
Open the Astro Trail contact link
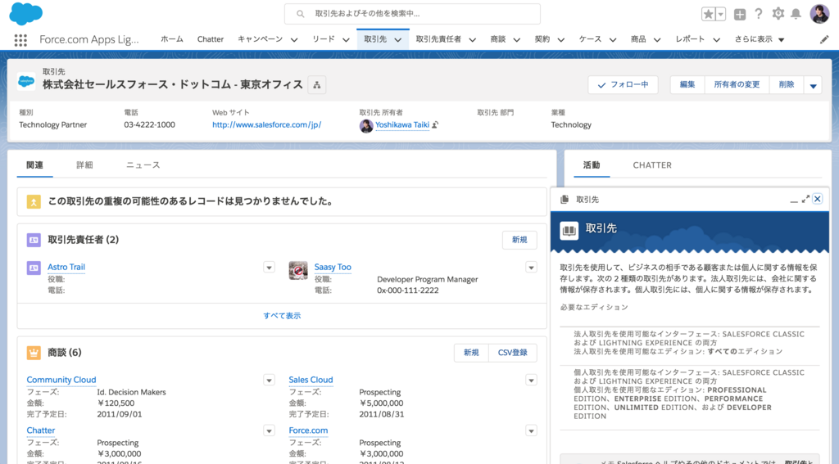[x=66, y=268]
